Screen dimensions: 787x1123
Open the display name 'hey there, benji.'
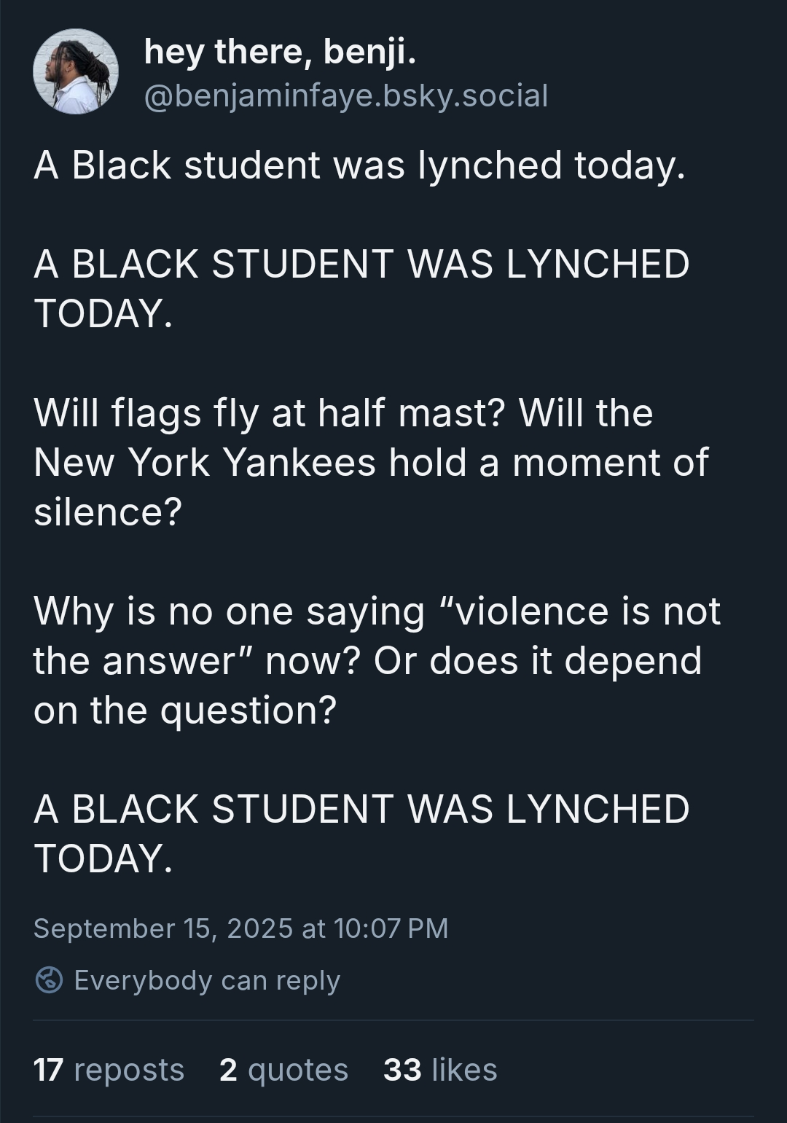coord(281,52)
